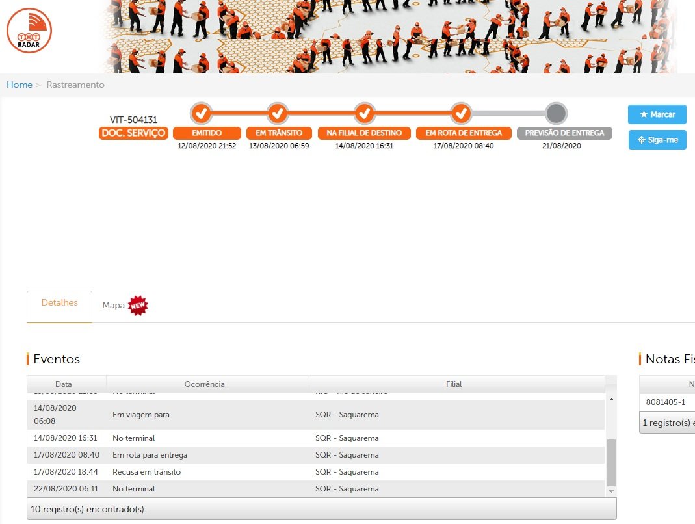Click the 17/08/2020 18:44 event date

point(66,472)
